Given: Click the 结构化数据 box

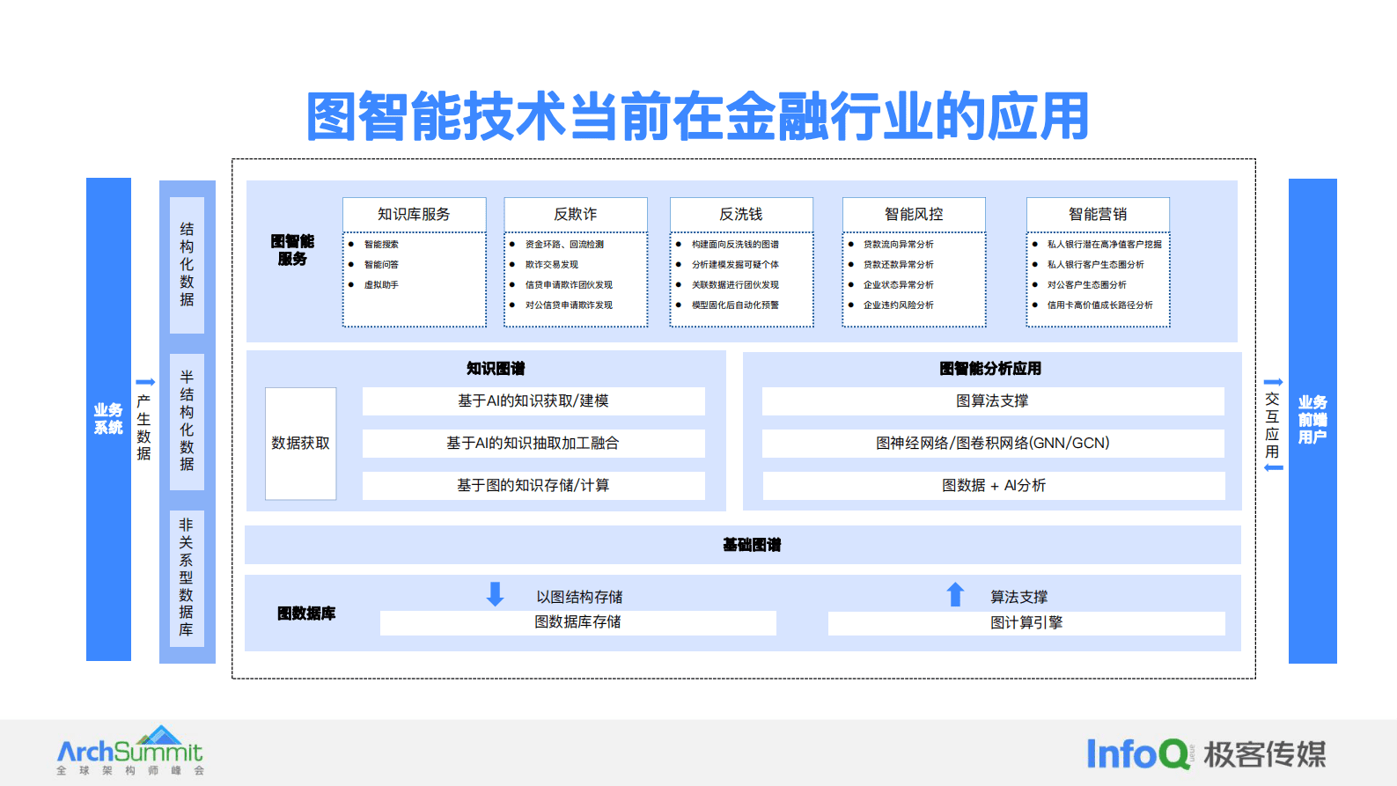Looking at the screenshot, I should click(187, 265).
